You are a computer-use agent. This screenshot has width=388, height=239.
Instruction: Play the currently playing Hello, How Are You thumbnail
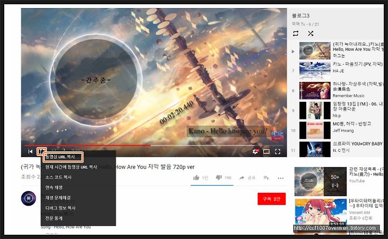[315, 51]
